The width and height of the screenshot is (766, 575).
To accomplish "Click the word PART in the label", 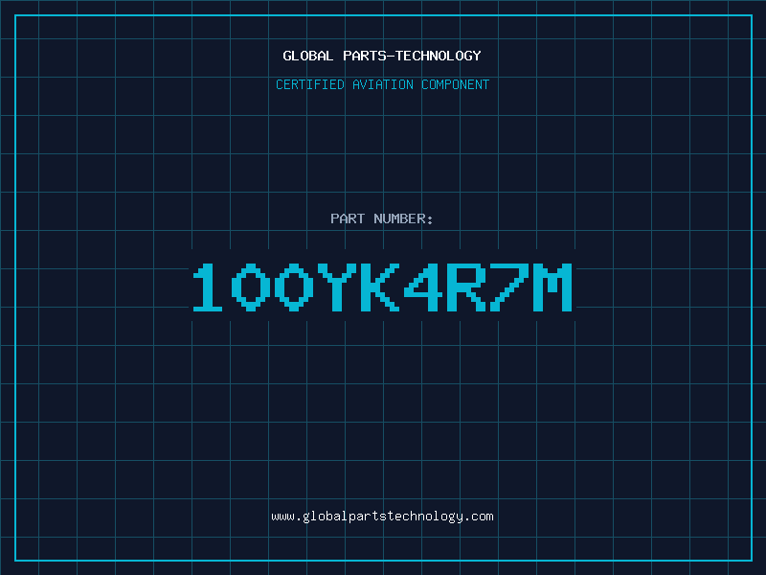I will 348,219.
